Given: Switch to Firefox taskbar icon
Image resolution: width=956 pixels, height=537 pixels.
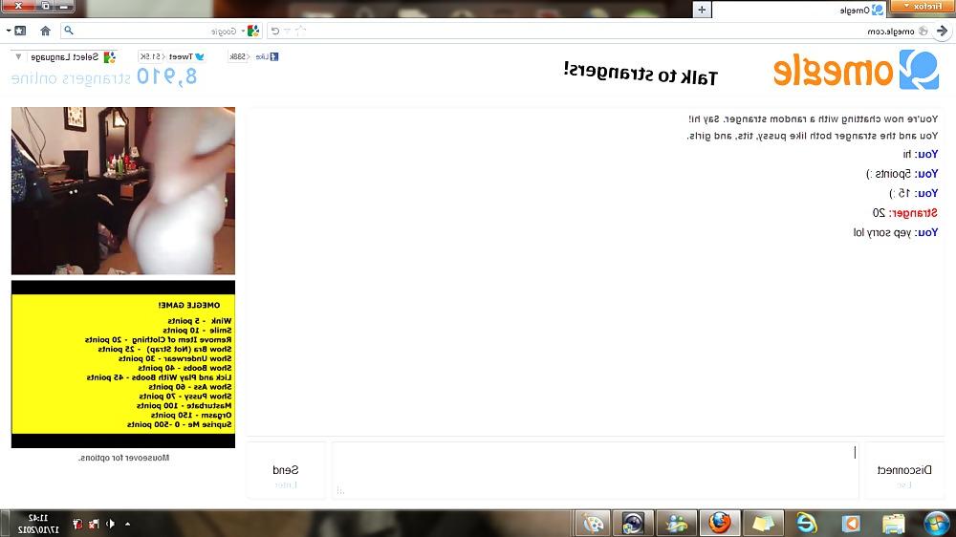Looking at the screenshot, I should point(720,524).
